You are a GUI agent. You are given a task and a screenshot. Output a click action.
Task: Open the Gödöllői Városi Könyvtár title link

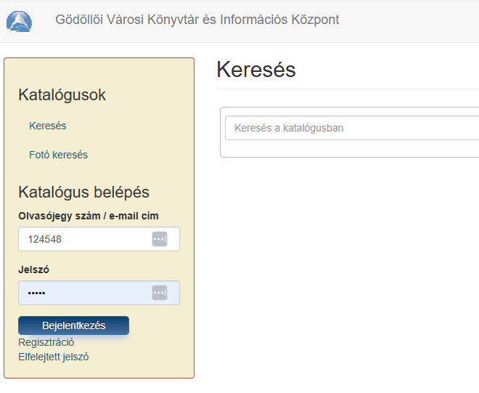(197, 20)
